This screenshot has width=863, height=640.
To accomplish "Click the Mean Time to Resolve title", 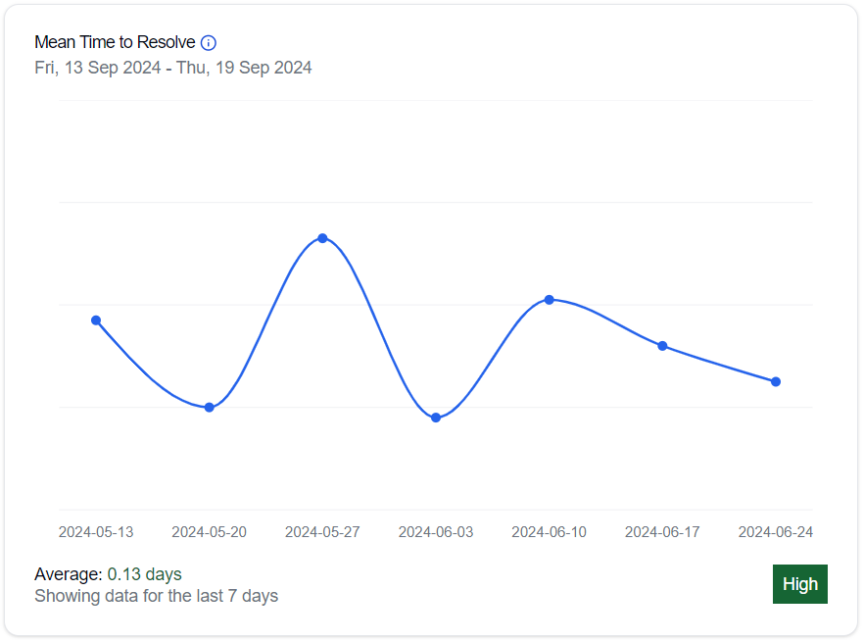I will pyautogui.click(x=115, y=43).
